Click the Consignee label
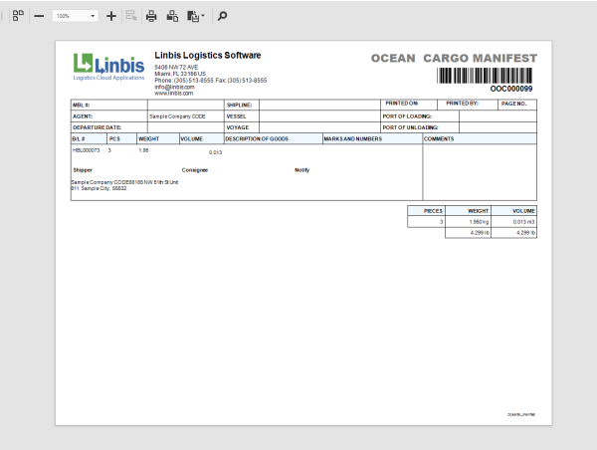The height and width of the screenshot is (450, 597). tap(195, 170)
